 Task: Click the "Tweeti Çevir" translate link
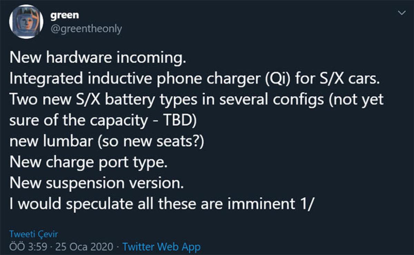pyautogui.click(x=33, y=234)
